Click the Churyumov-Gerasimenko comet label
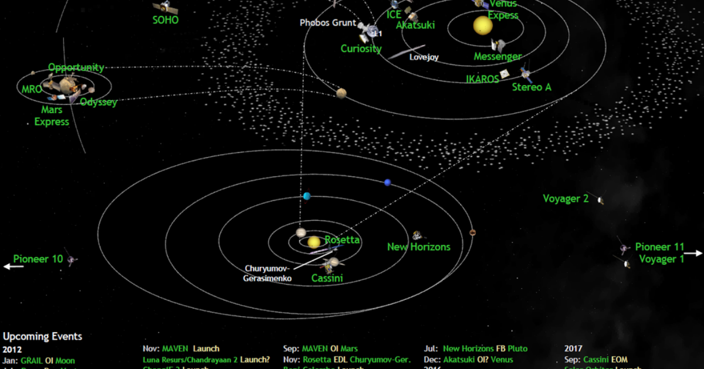The image size is (704, 369). [x=268, y=274]
